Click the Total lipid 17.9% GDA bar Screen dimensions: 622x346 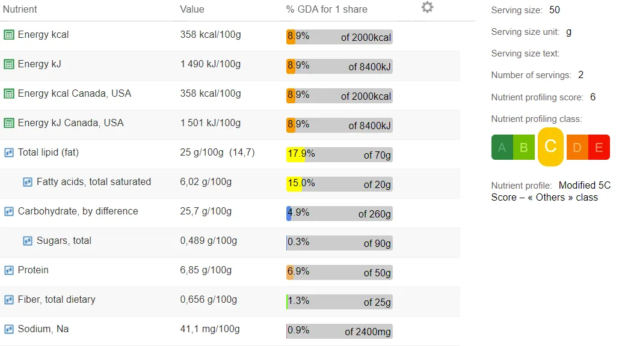[x=339, y=154]
